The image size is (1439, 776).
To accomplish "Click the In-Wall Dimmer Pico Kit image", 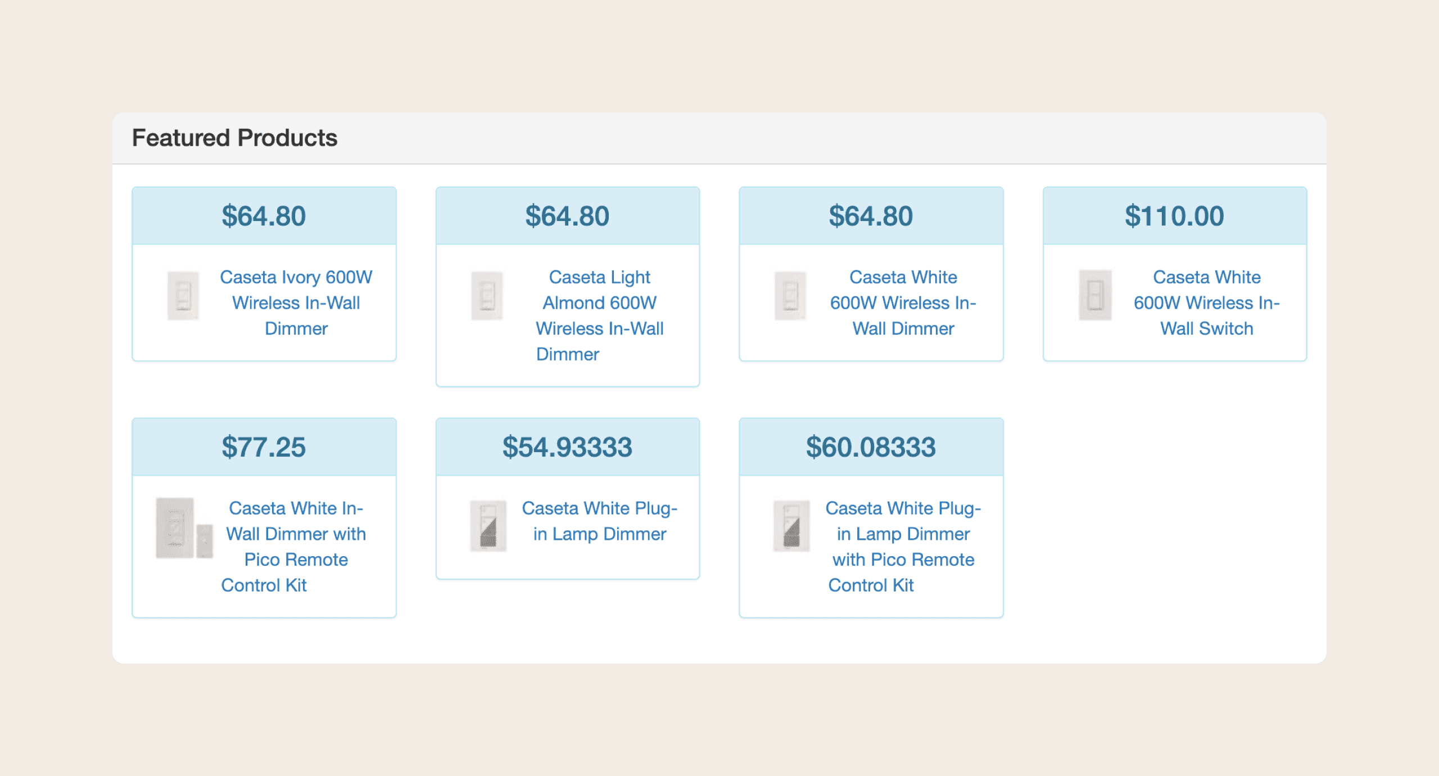I will (x=184, y=528).
